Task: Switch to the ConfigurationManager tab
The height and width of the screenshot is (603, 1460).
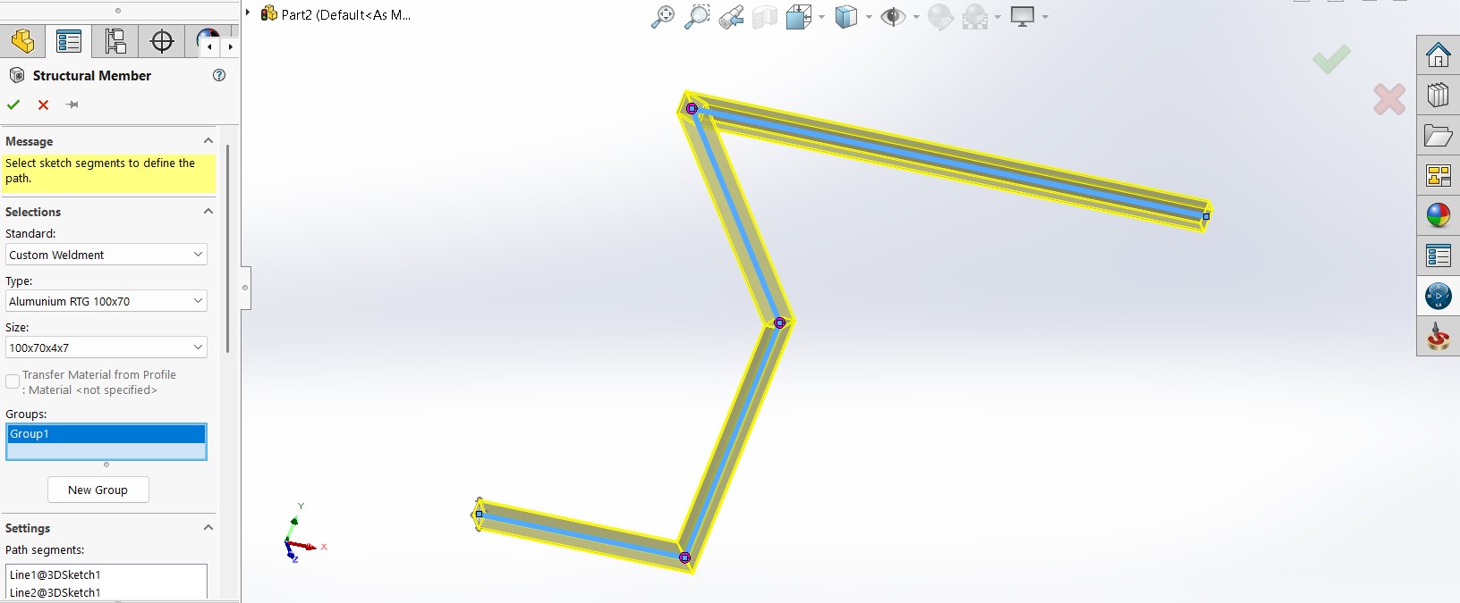Action: (x=115, y=41)
